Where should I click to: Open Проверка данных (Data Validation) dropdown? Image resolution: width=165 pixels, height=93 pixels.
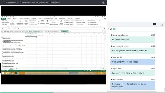coord(73,24)
